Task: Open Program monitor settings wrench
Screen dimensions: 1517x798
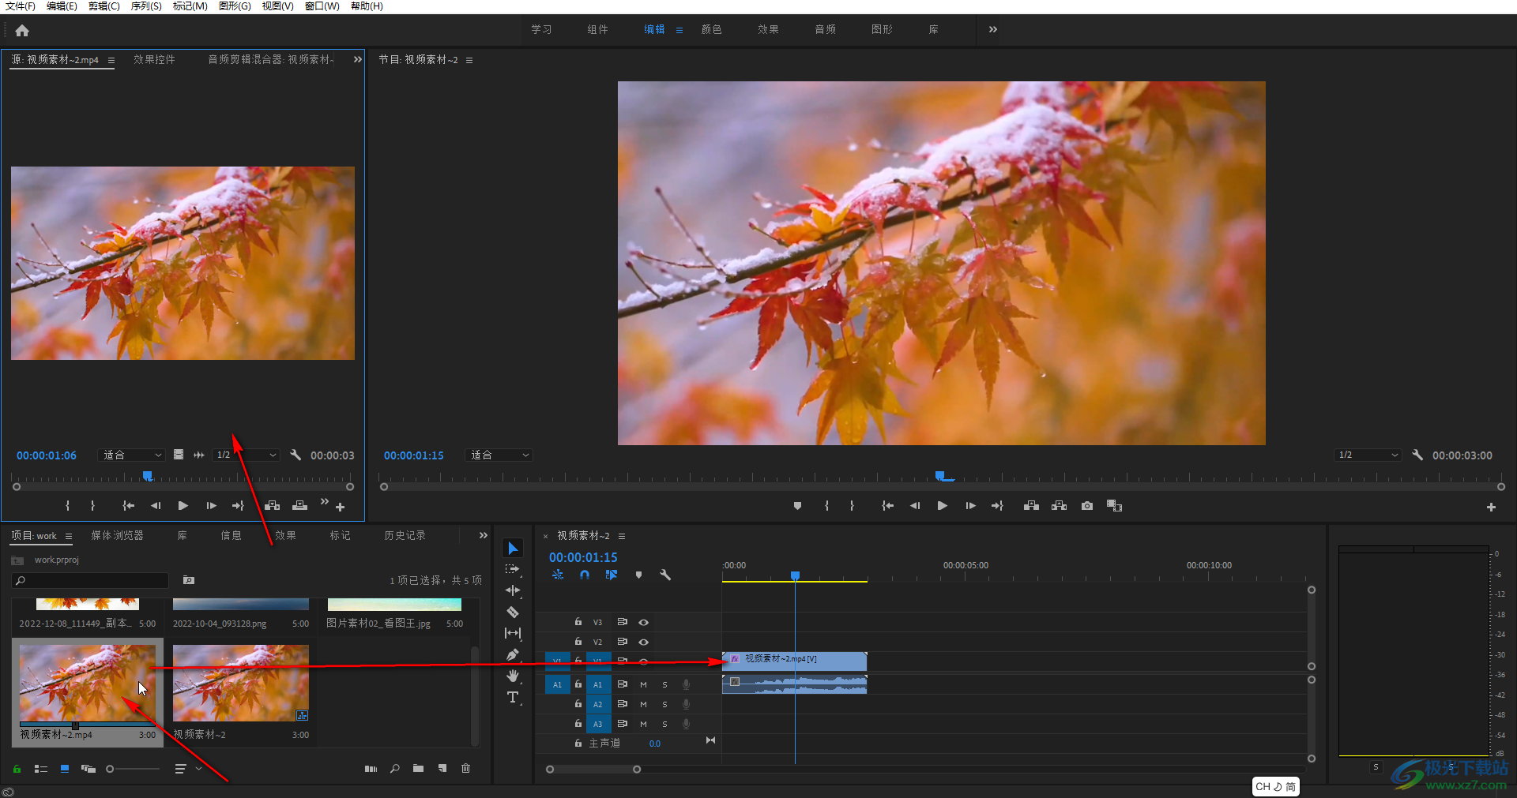Action: coord(1417,455)
